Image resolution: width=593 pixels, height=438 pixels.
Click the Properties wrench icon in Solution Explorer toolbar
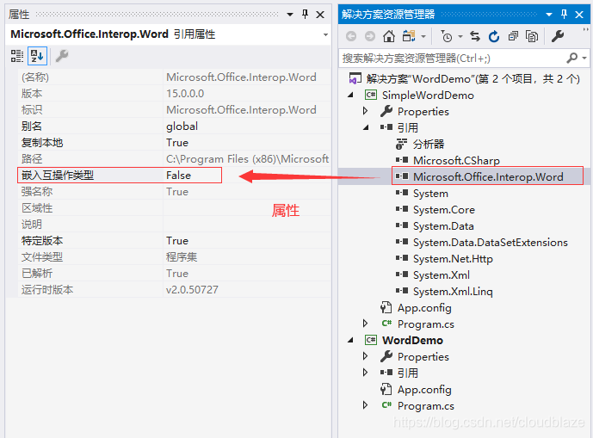coord(558,36)
